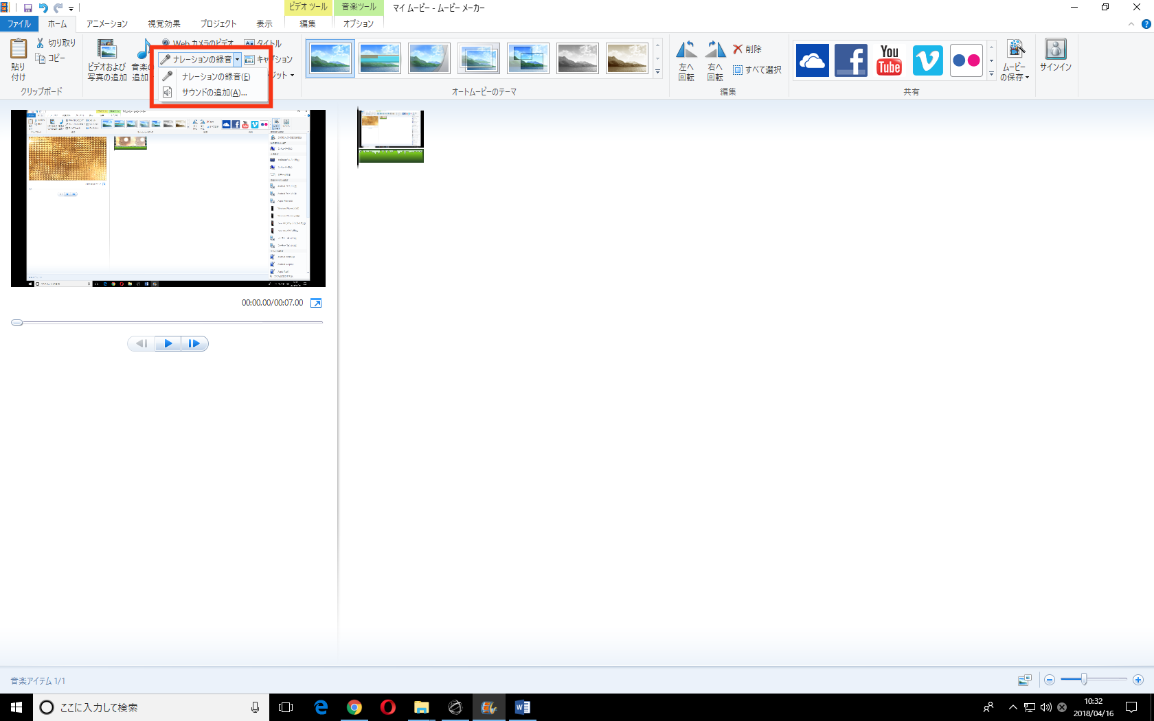Expand the ナレーションの録音 dropdown arrow
This screenshot has width=1154, height=721.
(x=237, y=60)
